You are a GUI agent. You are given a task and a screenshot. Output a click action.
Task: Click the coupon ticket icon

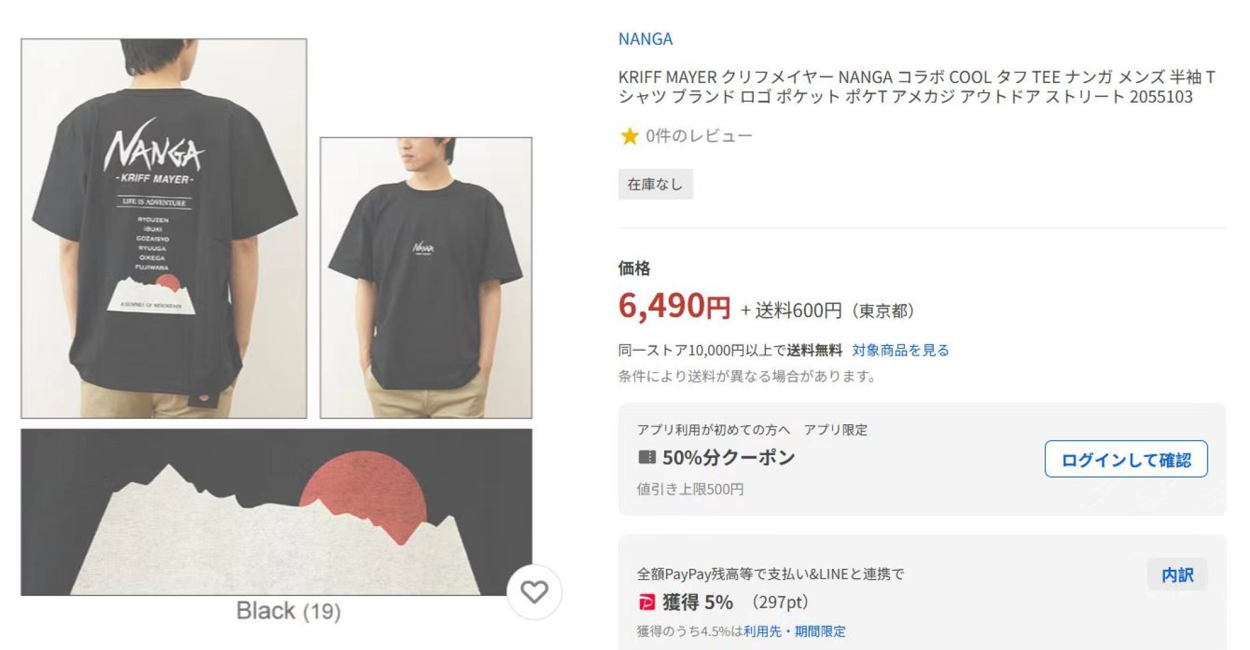pos(647,457)
